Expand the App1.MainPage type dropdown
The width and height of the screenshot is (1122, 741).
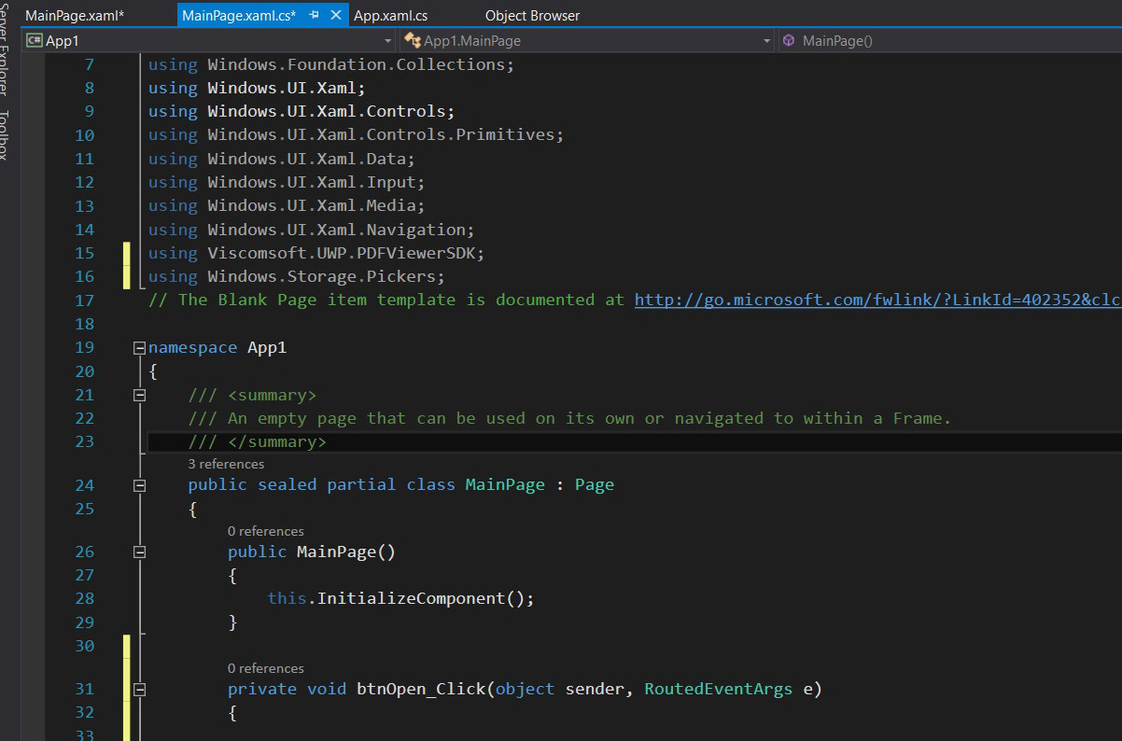pyautogui.click(x=766, y=41)
